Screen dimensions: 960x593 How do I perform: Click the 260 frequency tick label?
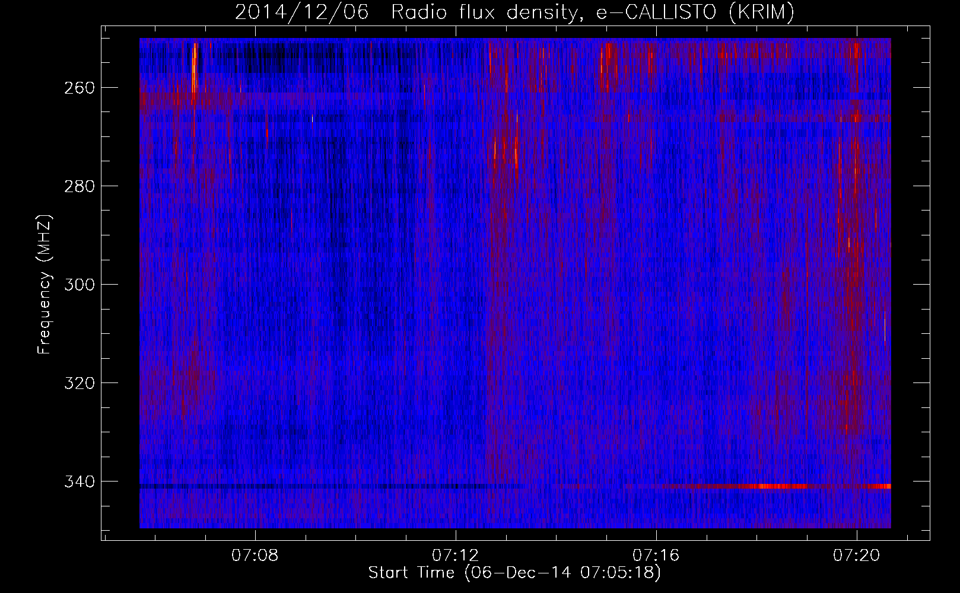pyautogui.click(x=79, y=88)
